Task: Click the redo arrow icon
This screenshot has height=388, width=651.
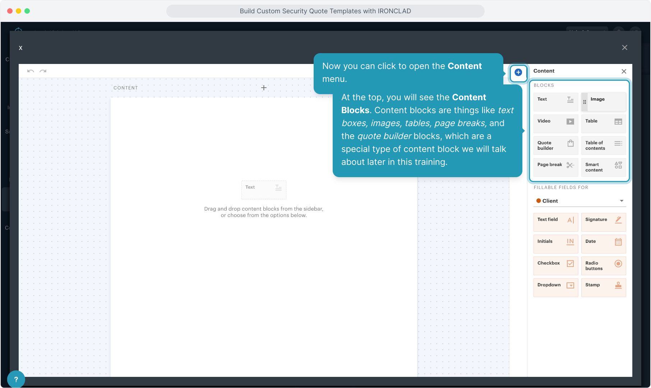Action: [43, 71]
